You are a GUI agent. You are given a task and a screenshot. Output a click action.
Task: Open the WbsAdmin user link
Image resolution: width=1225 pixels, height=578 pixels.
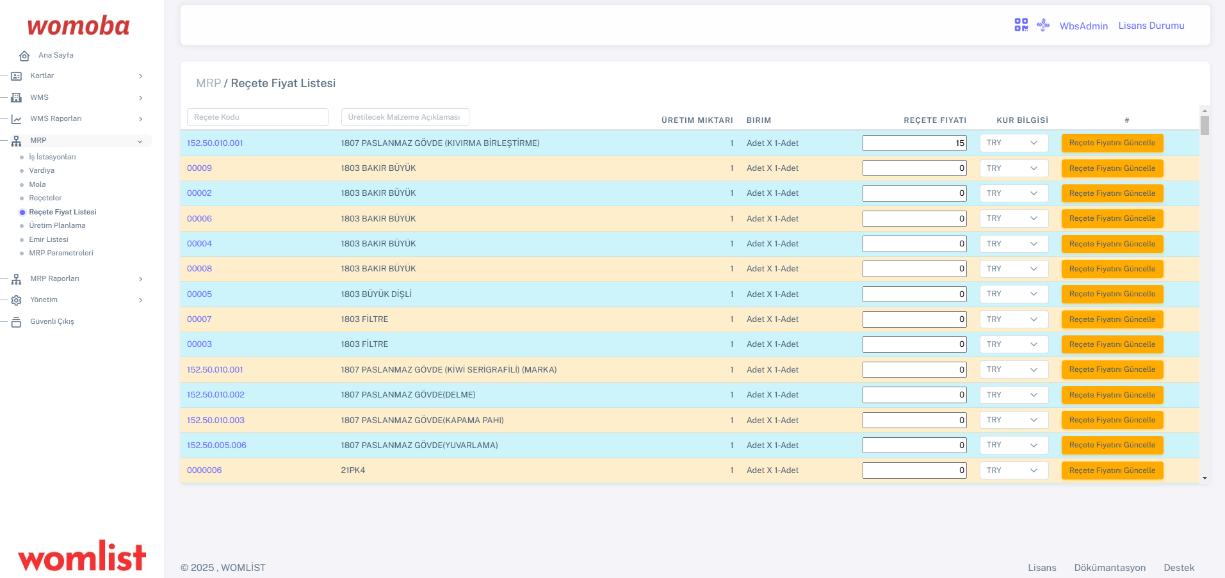[1083, 26]
